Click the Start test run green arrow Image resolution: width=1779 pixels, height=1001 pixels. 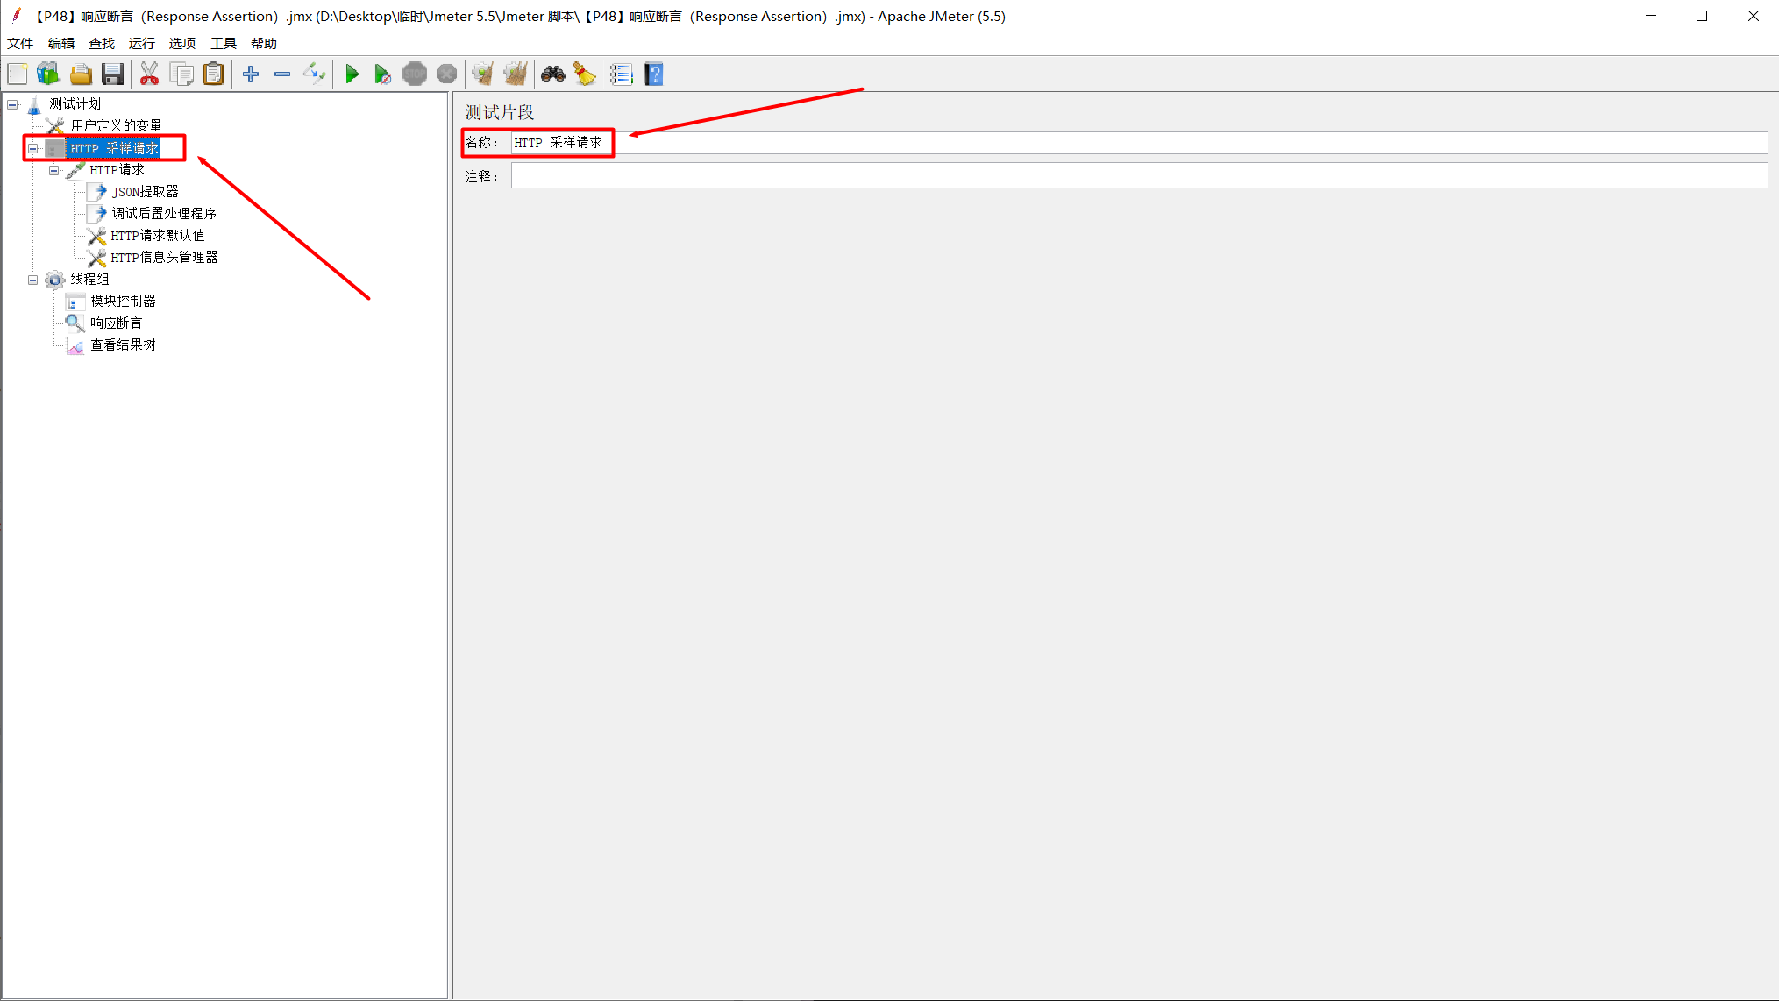coord(352,75)
